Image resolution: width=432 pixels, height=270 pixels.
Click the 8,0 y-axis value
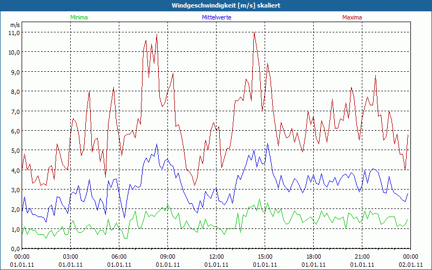[15, 92]
